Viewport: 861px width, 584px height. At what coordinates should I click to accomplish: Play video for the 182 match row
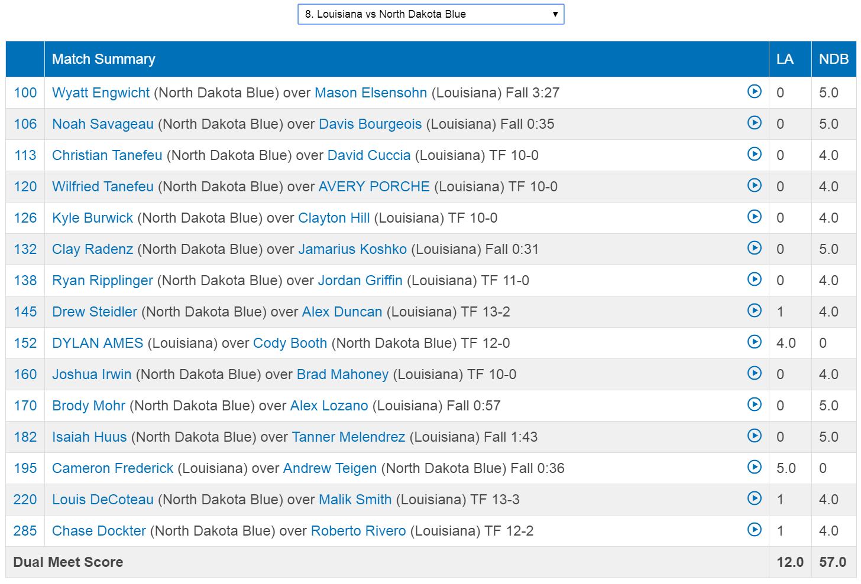click(x=755, y=436)
